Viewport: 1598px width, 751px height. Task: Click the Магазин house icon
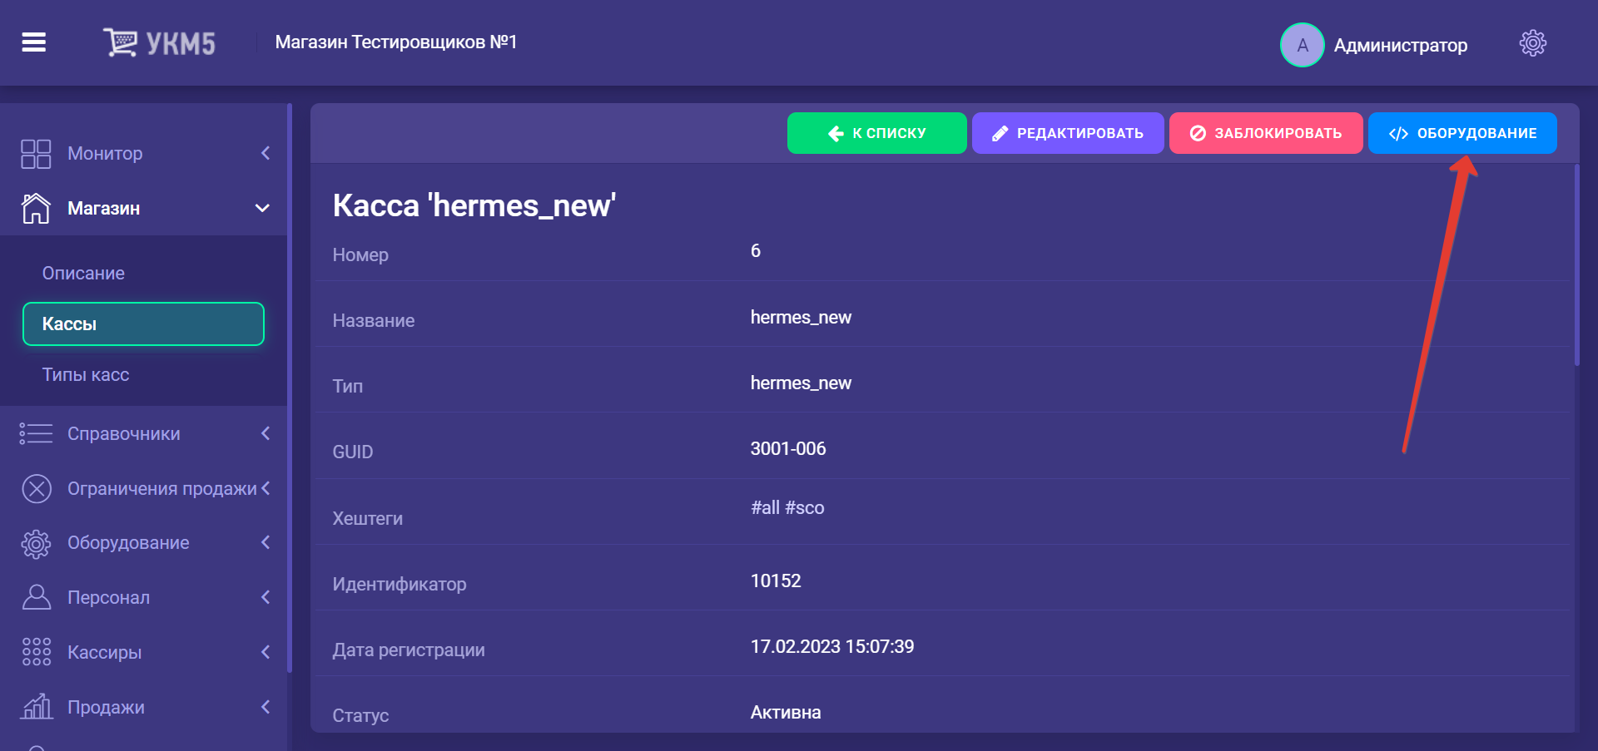36,208
